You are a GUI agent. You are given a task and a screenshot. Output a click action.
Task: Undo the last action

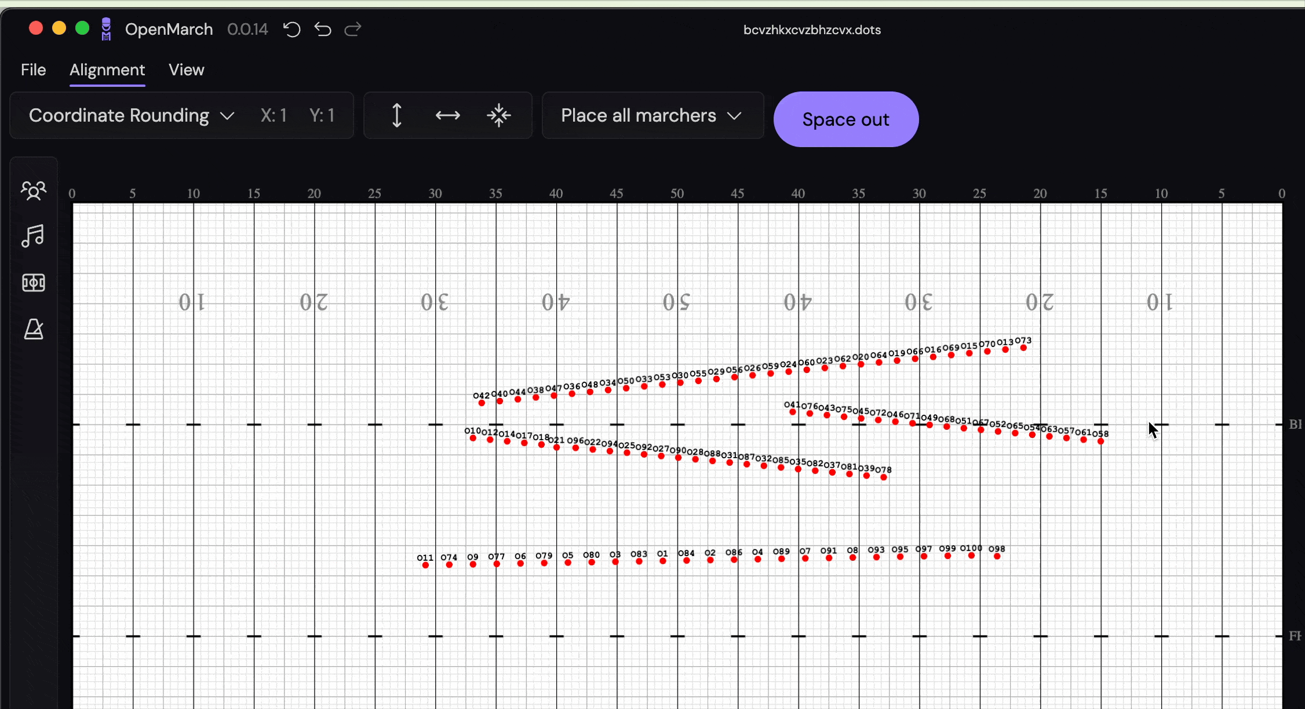[322, 29]
